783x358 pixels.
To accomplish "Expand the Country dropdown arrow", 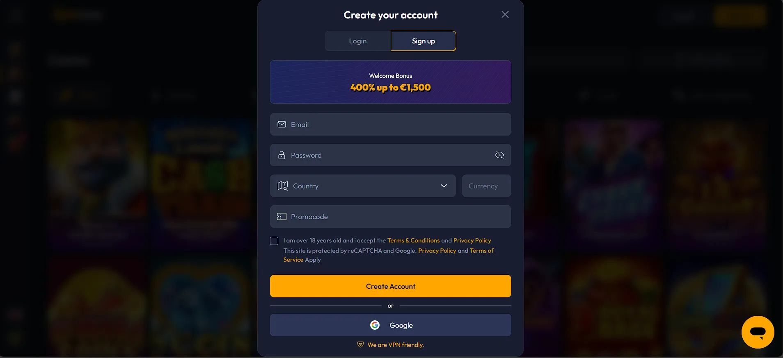I will (x=444, y=186).
